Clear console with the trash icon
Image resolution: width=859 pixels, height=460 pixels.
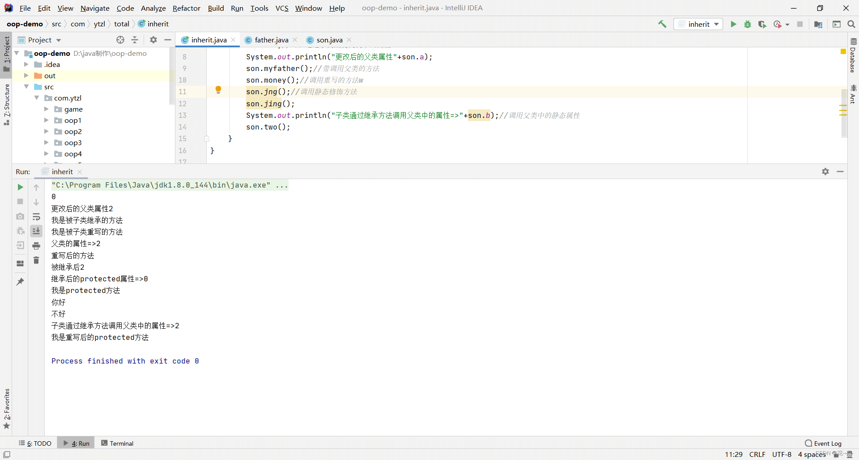[x=36, y=260]
